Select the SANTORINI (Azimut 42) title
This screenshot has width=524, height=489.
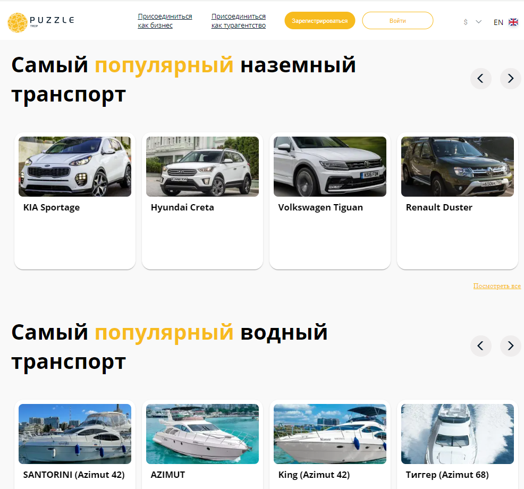click(x=74, y=475)
